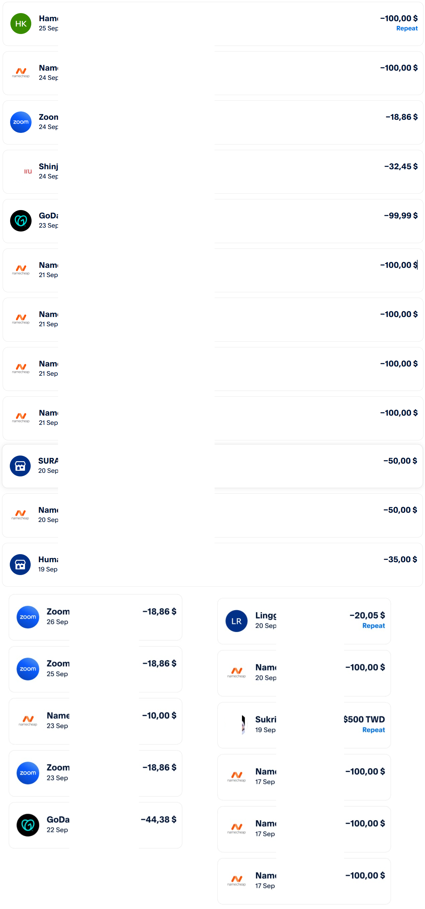Screen dimensions: 425x909
Task: Click the Namecheap logo dated 23 Sep
Action: pos(28,721)
